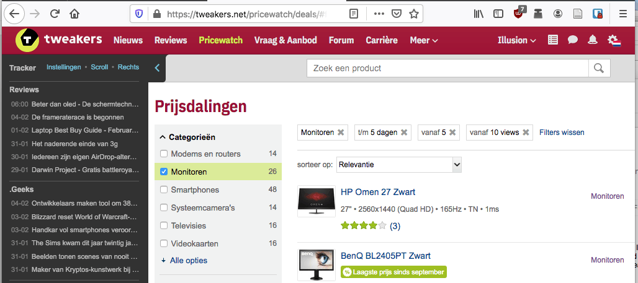This screenshot has width=638, height=283.
Task: Bookmark this page with the star icon
Action: [414, 14]
